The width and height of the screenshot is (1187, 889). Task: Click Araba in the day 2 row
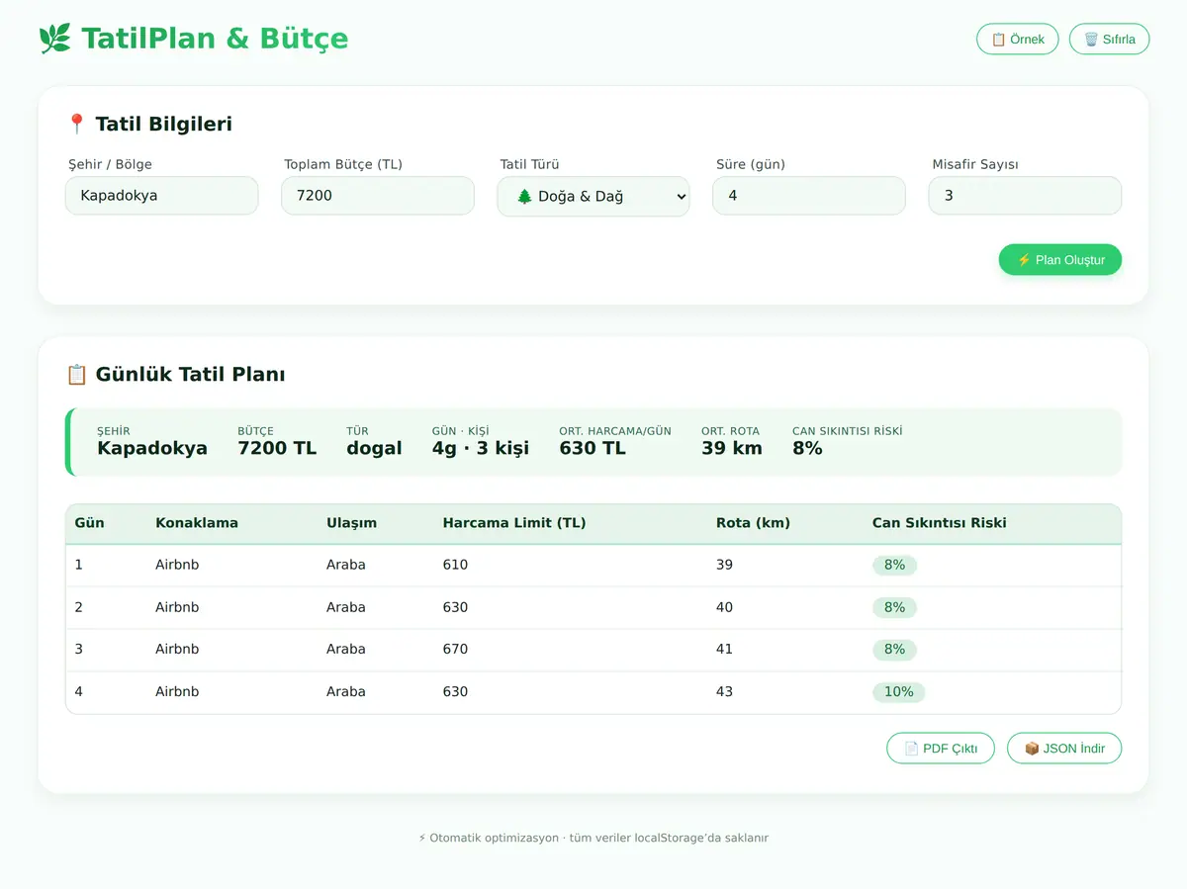(346, 607)
